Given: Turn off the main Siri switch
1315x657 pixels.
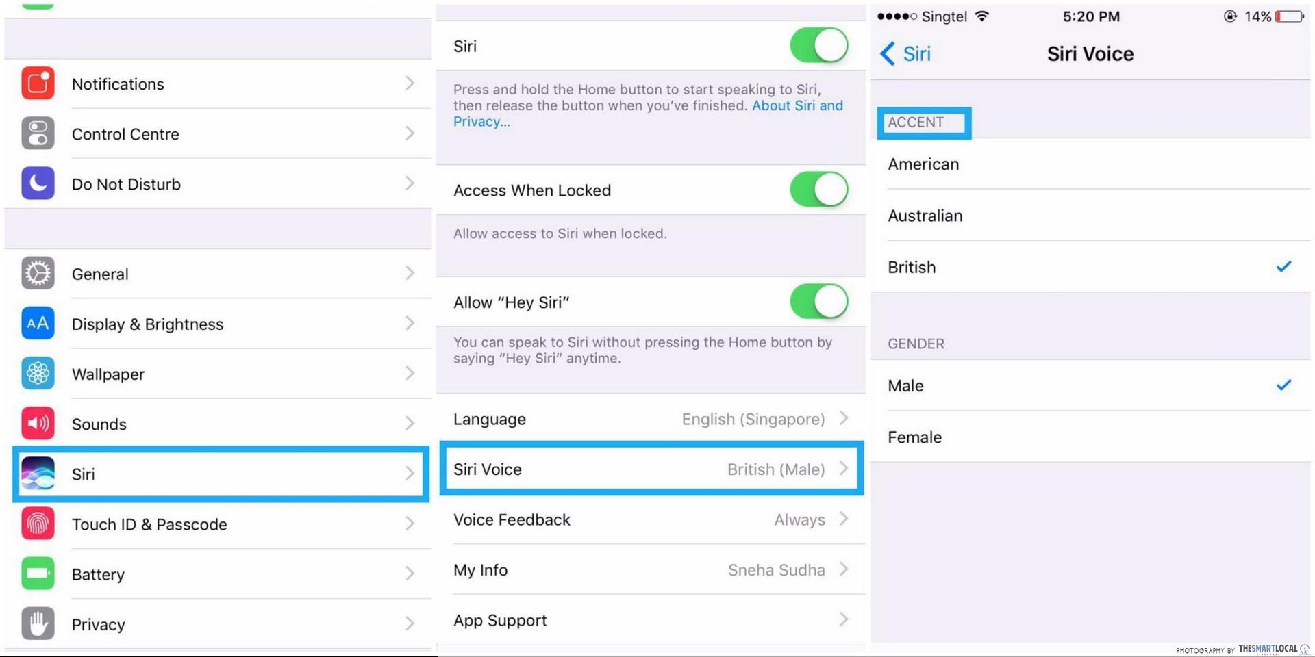Looking at the screenshot, I should tap(818, 46).
